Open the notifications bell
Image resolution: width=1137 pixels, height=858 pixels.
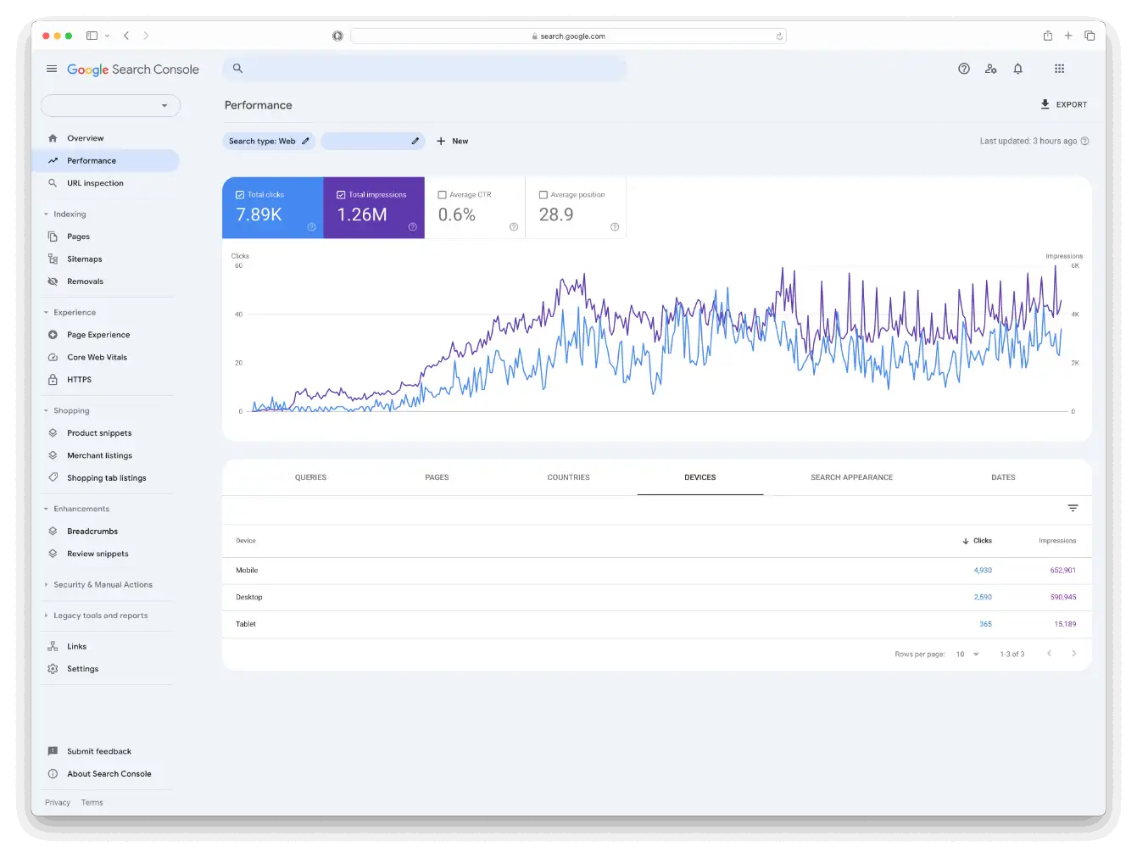1018,69
